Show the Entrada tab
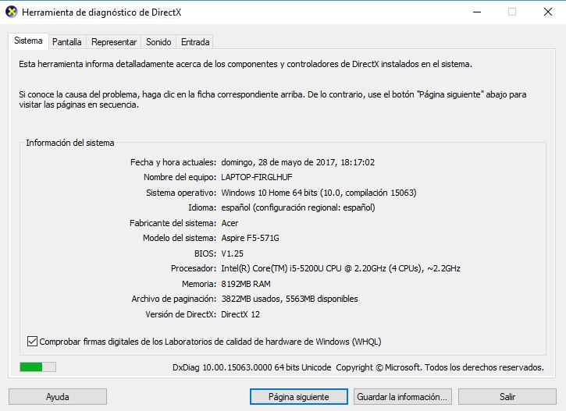566x411 pixels. click(x=194, y=42)
